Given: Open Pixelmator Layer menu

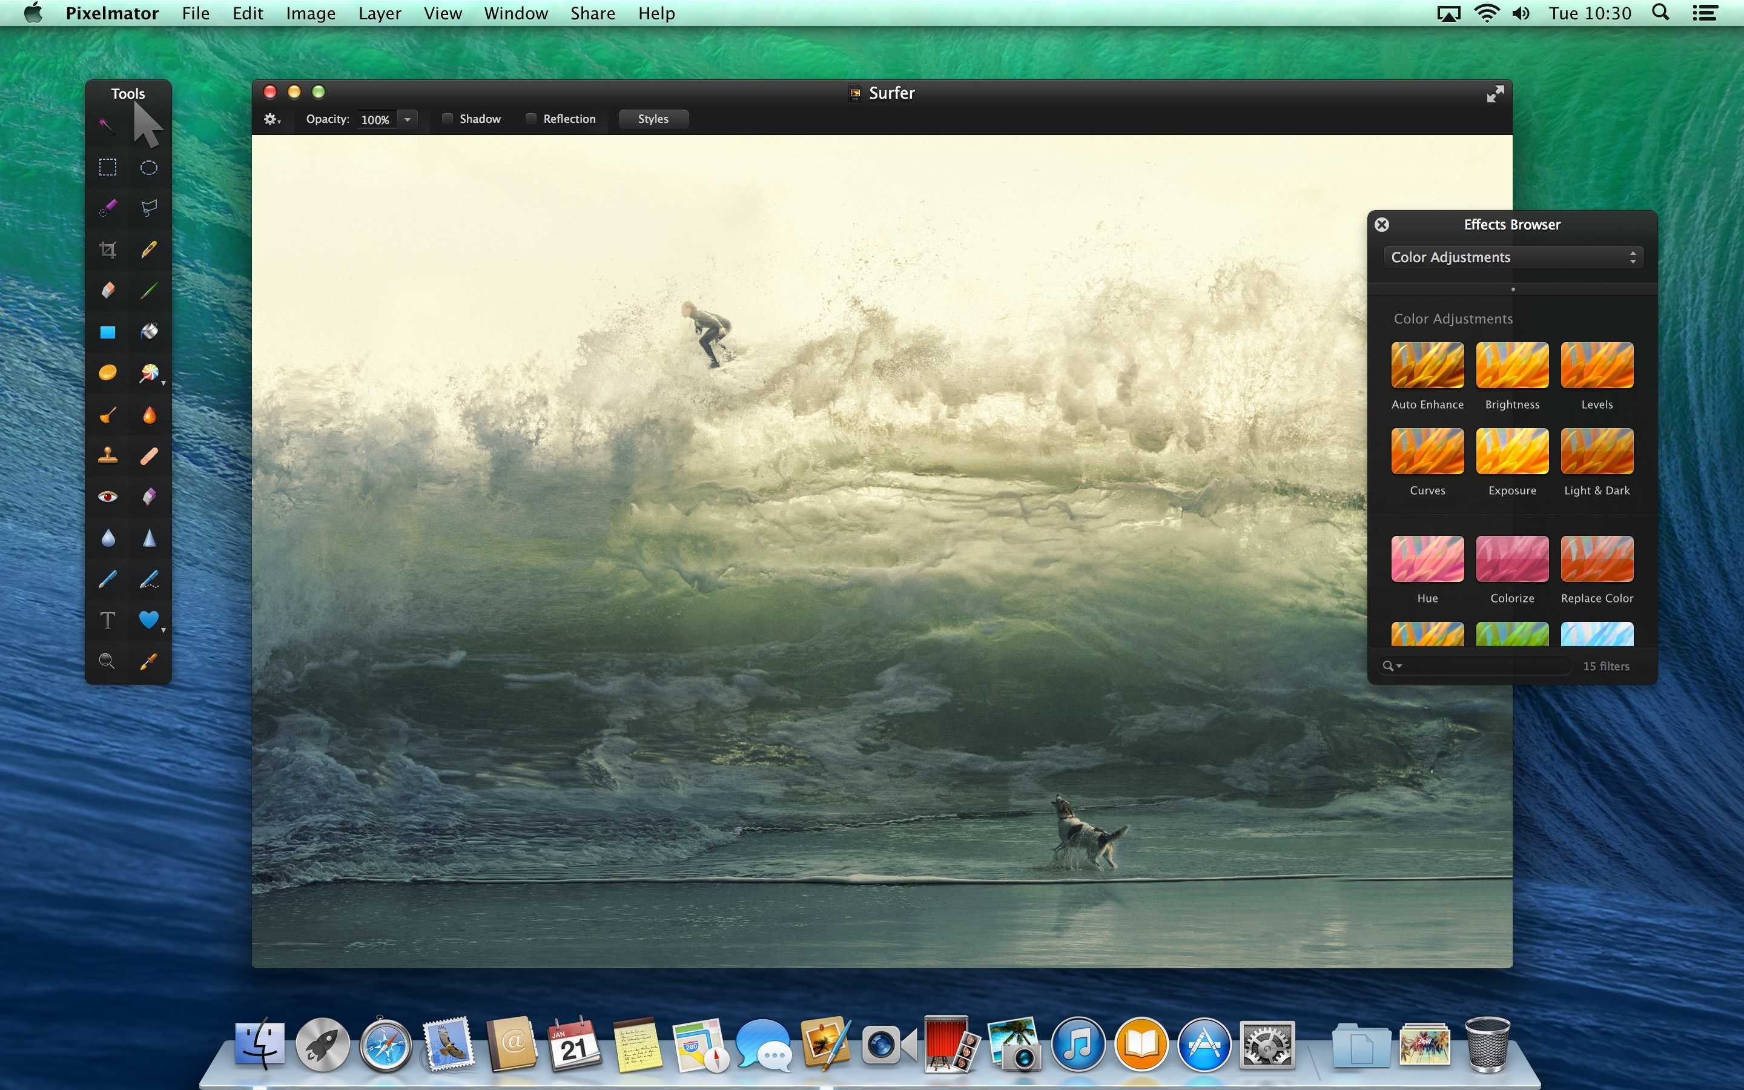Looking at the screenshot, I should point(380,14).
